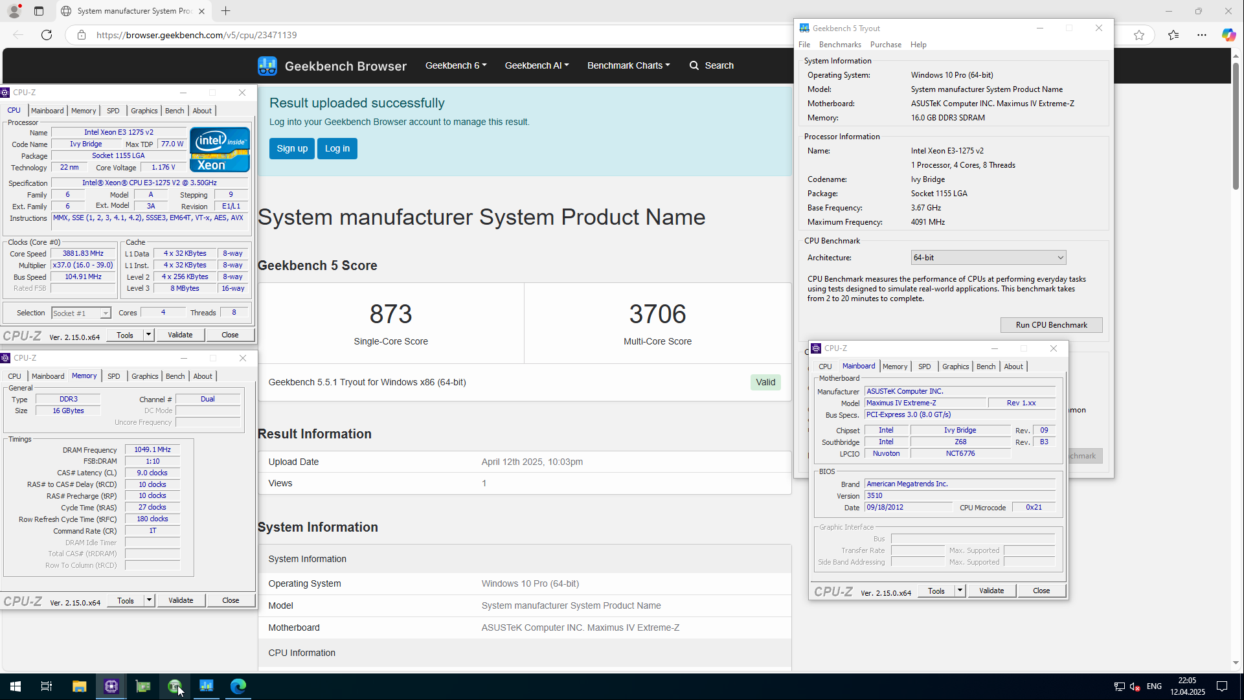
Task: Open a new browser tab with plus icon
Action: coord(225,11)
